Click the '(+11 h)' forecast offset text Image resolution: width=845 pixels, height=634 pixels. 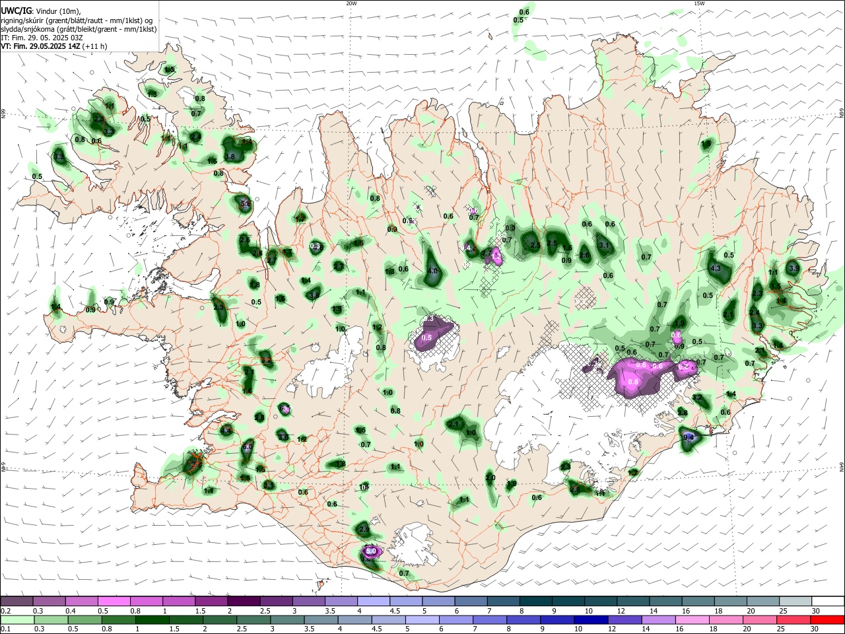coord(95,46)
